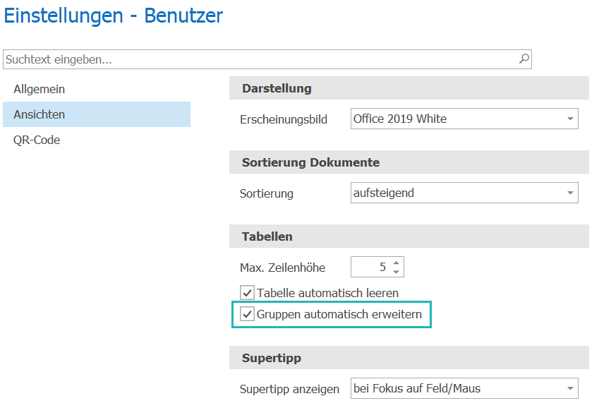Toggle Tabelle automatisch leeren checkbox
This screenshot has height=408, width=599.
click(247, 293)
